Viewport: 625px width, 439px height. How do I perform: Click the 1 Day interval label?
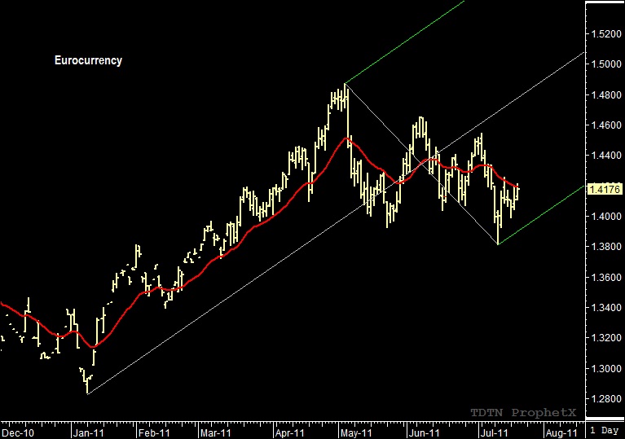605,431
